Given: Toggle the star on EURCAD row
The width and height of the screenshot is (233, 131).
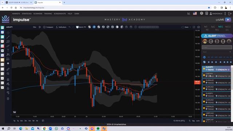Looking at the screenshot, I should (x=204, y=88).
